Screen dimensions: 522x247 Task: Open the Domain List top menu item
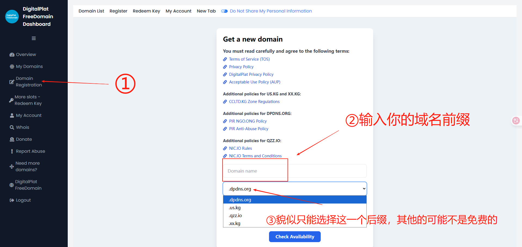(91, 11)
